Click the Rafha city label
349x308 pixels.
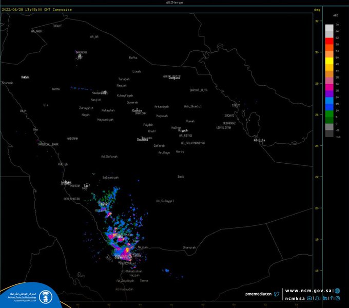point(133,57)
